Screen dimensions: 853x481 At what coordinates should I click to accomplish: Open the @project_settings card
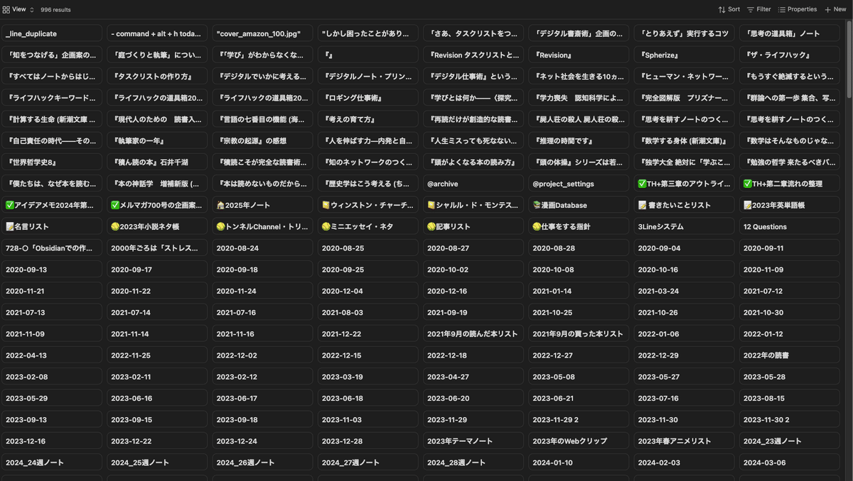[x=579, y=184]
